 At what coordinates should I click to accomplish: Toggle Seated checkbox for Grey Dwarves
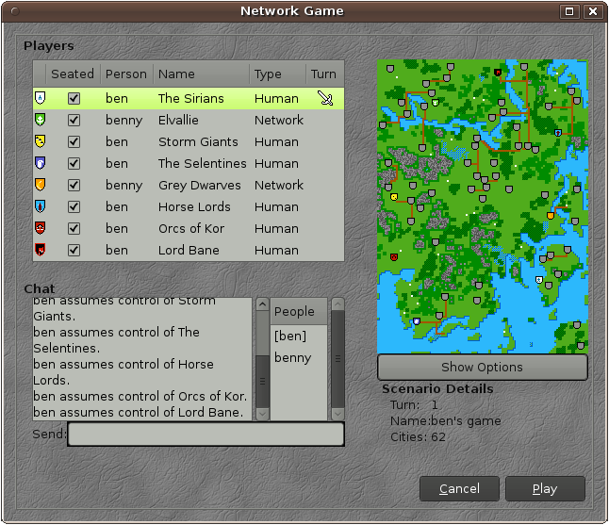click(74, 185)
